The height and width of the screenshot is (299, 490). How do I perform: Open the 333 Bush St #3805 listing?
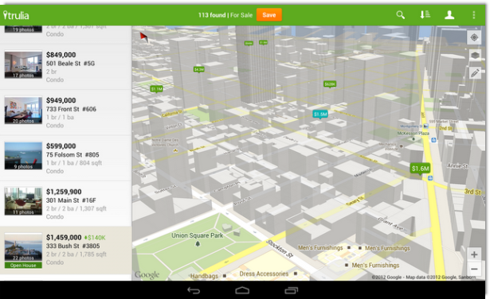pos(65,250)
